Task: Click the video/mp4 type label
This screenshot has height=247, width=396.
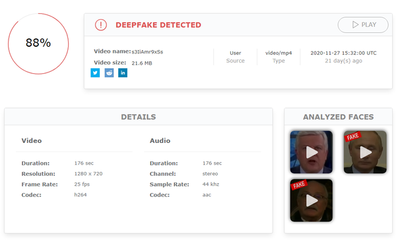Action: 279,53
